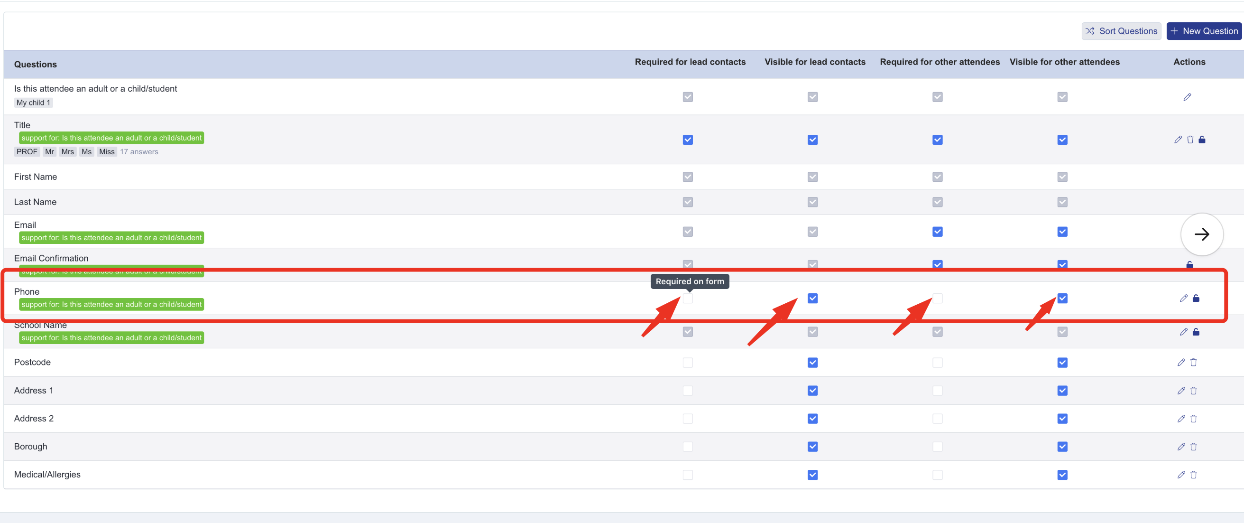Delete the Postcode question
The width and height of the screenshot is (1244, 523).
point(1193,363)
